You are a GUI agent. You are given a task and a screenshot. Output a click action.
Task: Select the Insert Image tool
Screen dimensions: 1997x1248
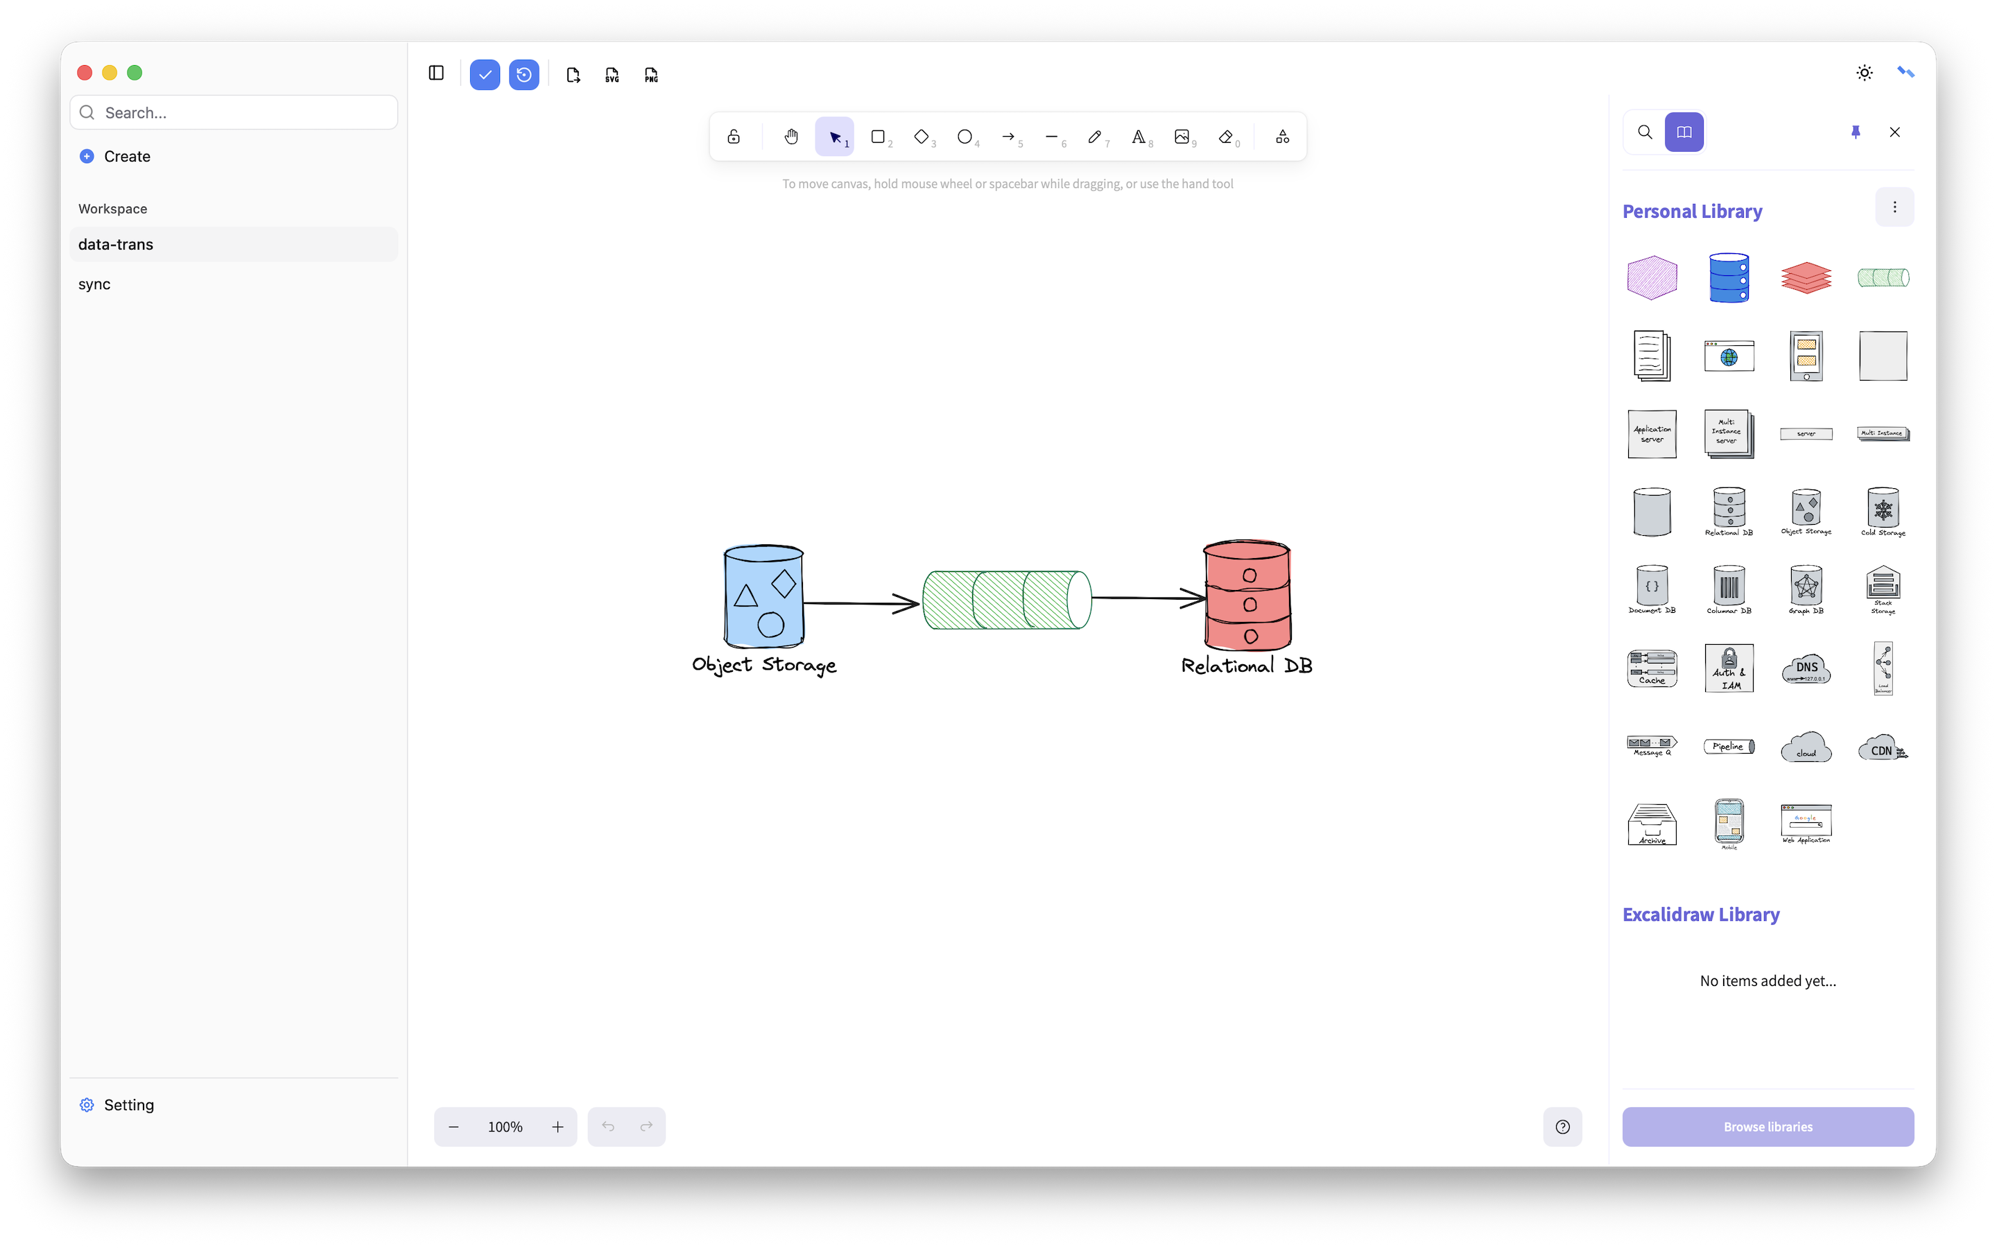1182,137
